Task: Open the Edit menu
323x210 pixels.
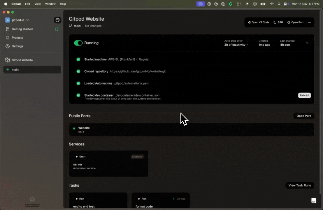Action: click(x=27, y=4)
